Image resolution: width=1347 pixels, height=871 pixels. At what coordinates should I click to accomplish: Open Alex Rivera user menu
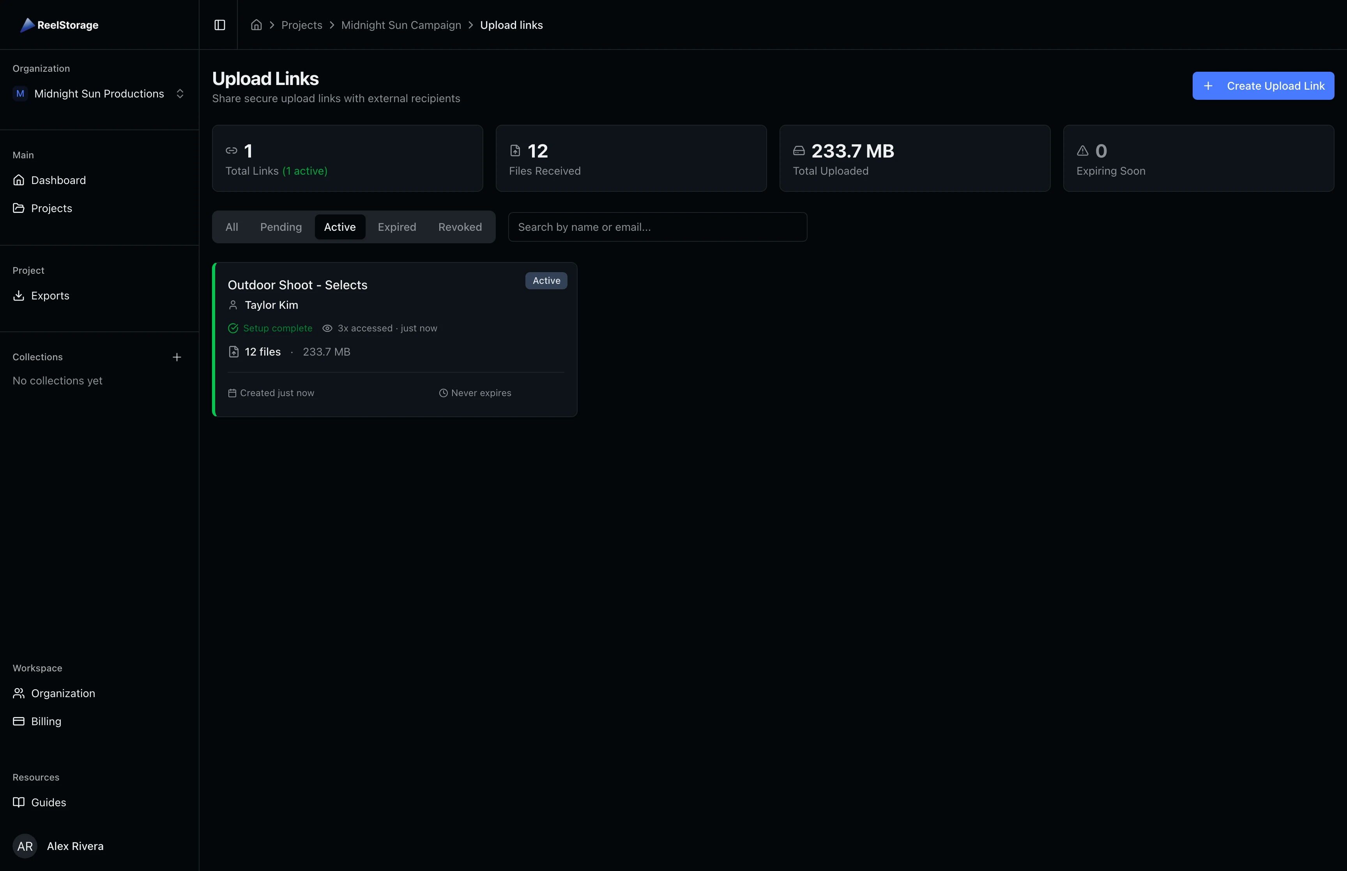pos(74,846)
